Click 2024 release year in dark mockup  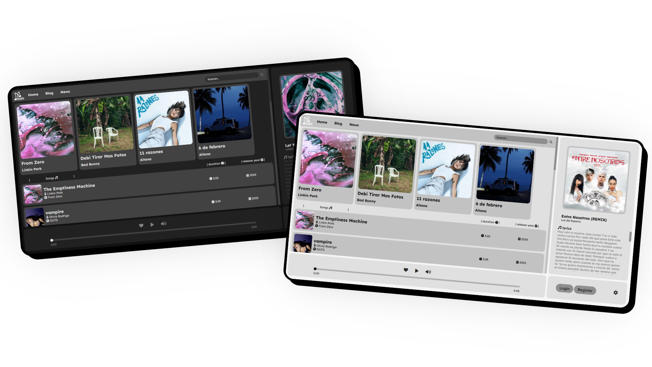click(x=251, y=175)
